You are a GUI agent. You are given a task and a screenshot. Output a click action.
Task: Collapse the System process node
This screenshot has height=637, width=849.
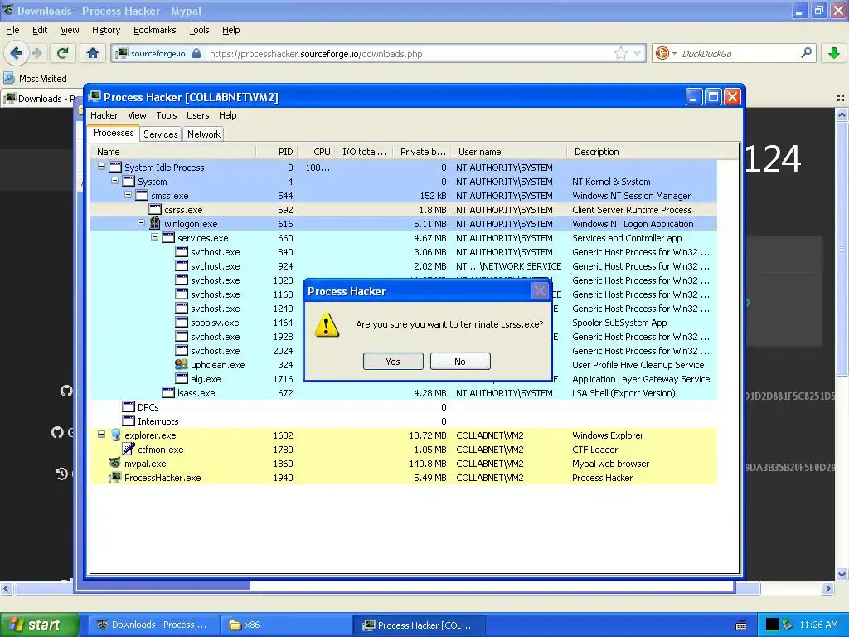tap(114, 181)
